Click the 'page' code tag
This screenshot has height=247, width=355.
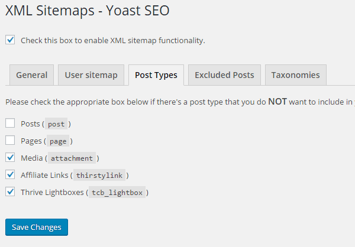58,141
